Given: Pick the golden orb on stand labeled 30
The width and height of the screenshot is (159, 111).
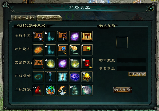Looking at the screenshot, I should (x=87, y=77).
